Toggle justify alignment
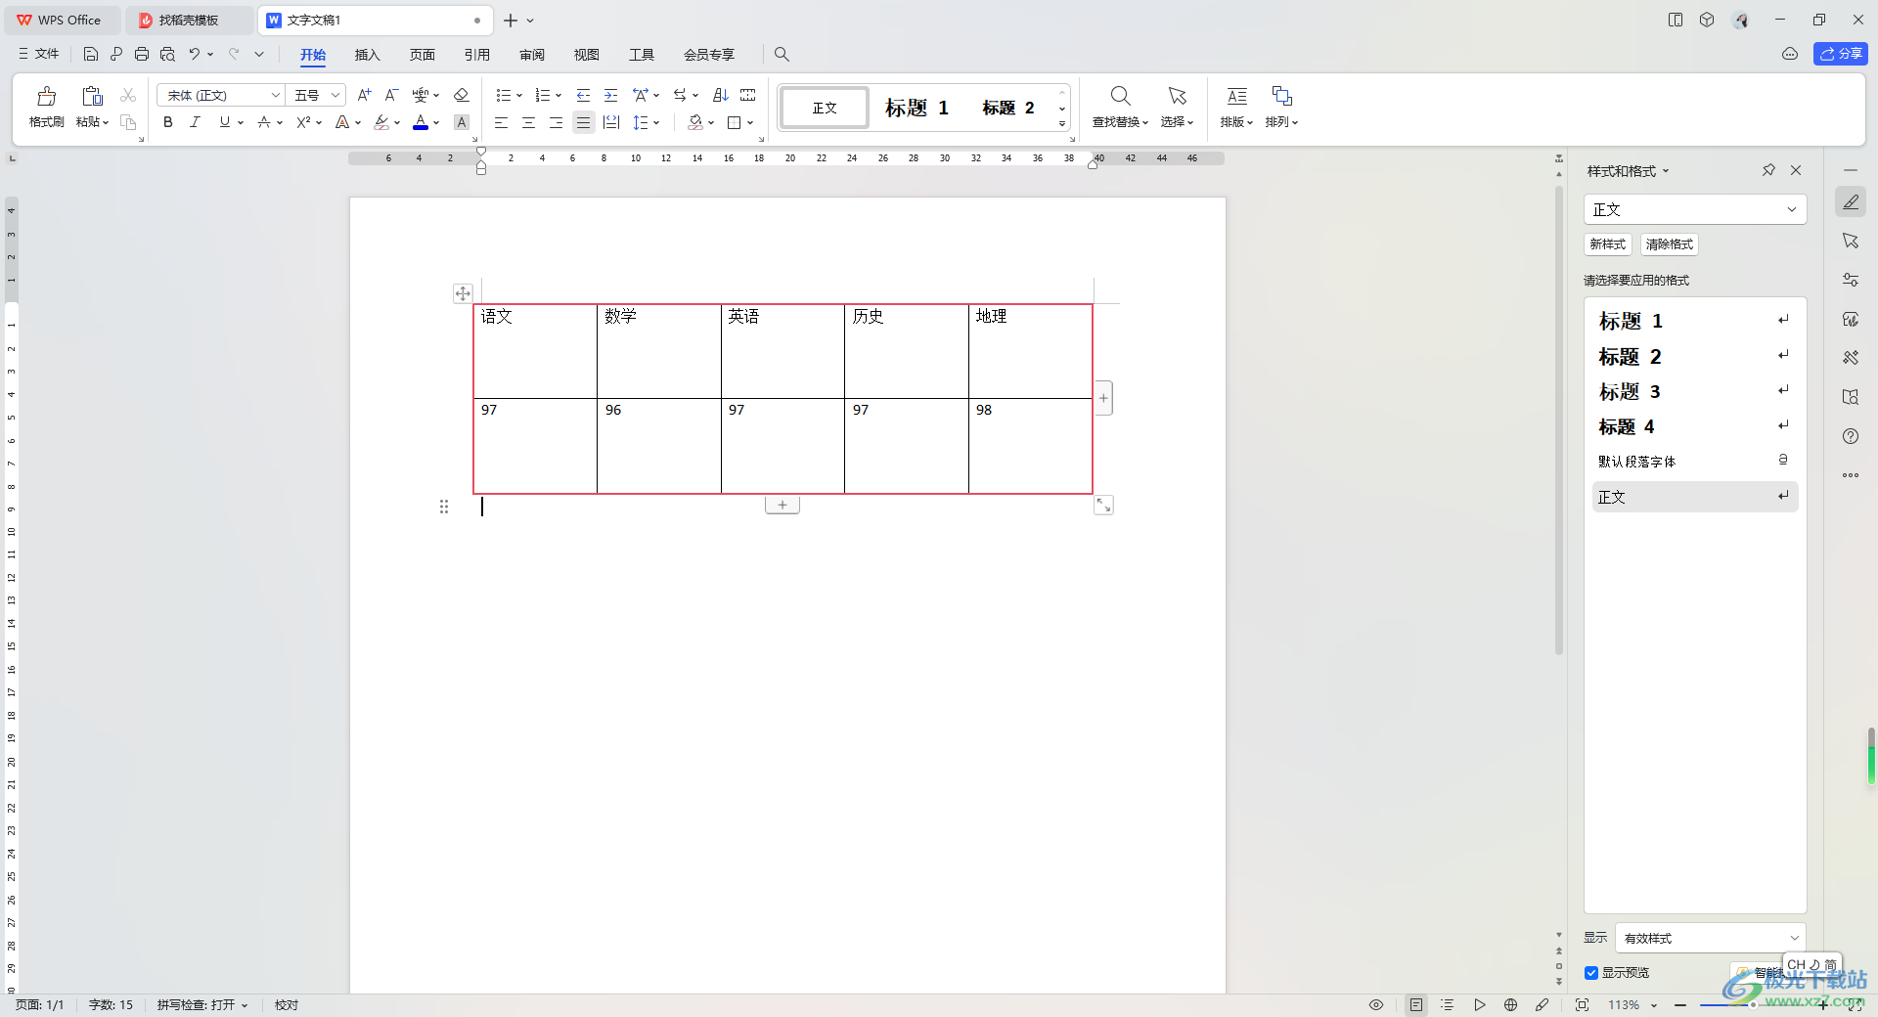 coord(583,122)
